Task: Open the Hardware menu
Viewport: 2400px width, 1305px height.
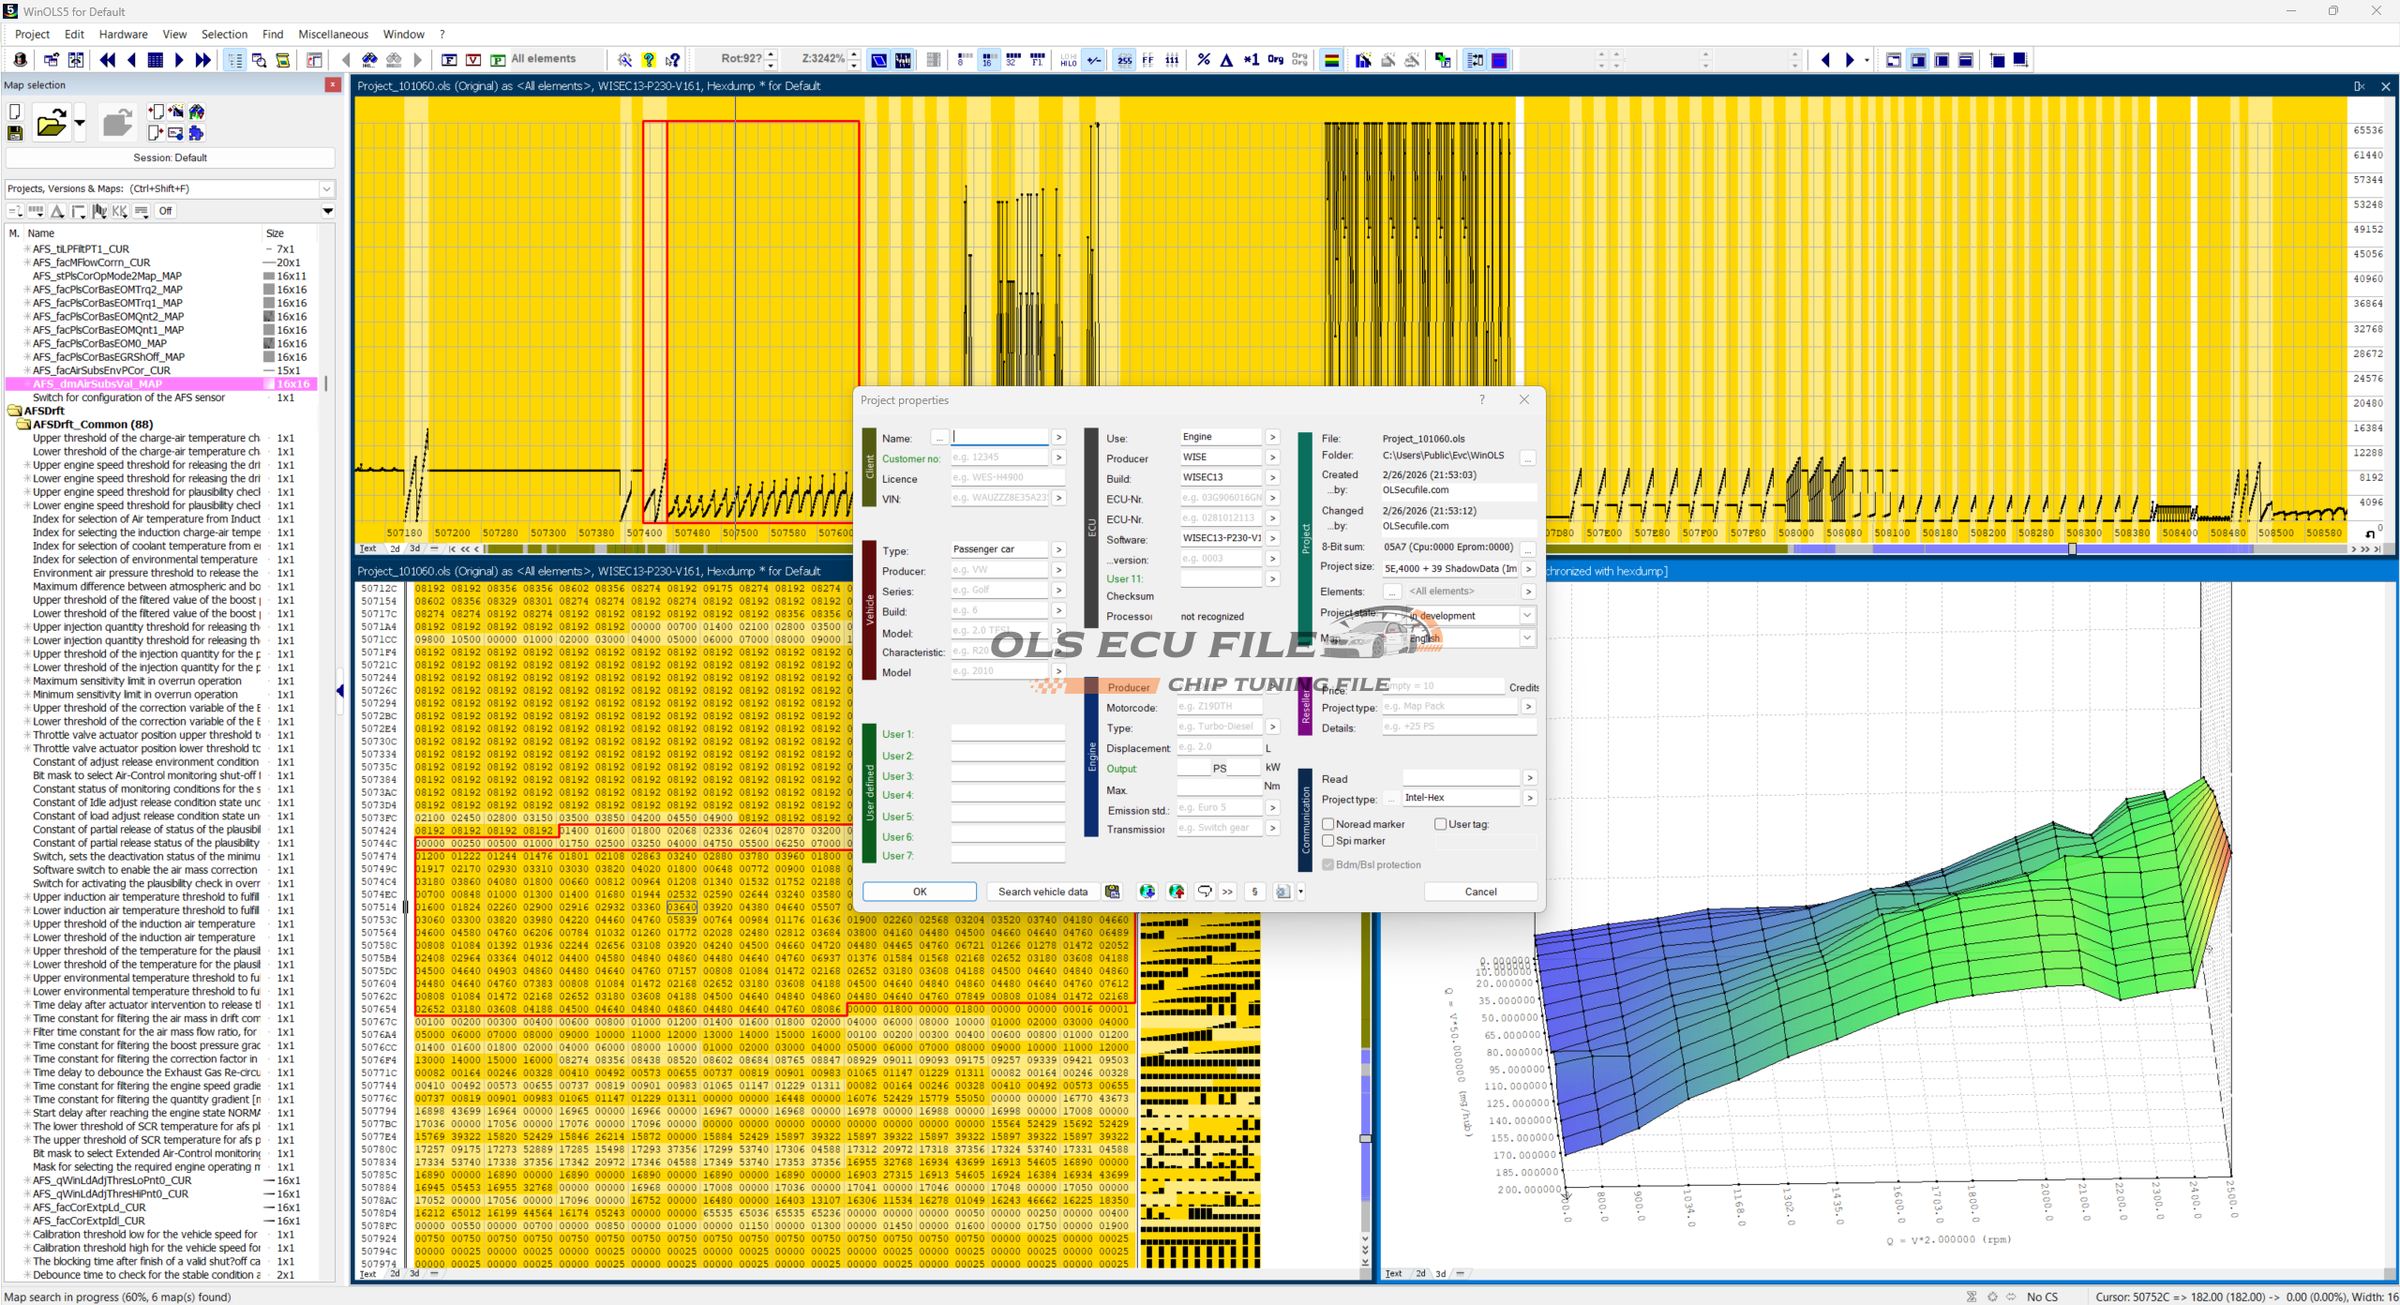Action: (x=123, y=34)
